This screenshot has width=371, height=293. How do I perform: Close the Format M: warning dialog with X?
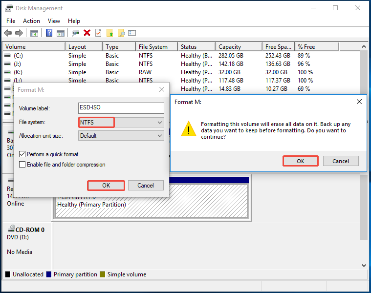tap(359, 102)
